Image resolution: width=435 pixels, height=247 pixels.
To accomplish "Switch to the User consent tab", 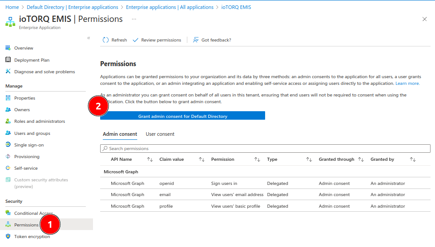I will (160, 134).
